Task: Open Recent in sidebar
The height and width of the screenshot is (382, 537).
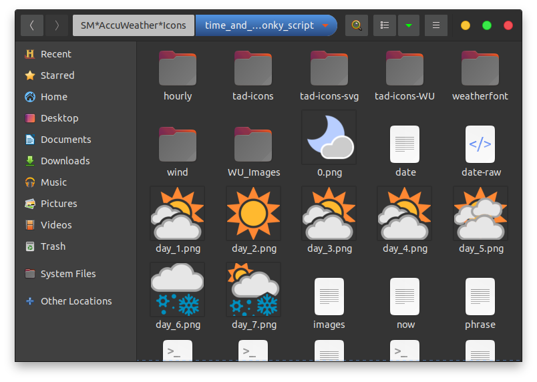Action: click(x=75, y=54)
